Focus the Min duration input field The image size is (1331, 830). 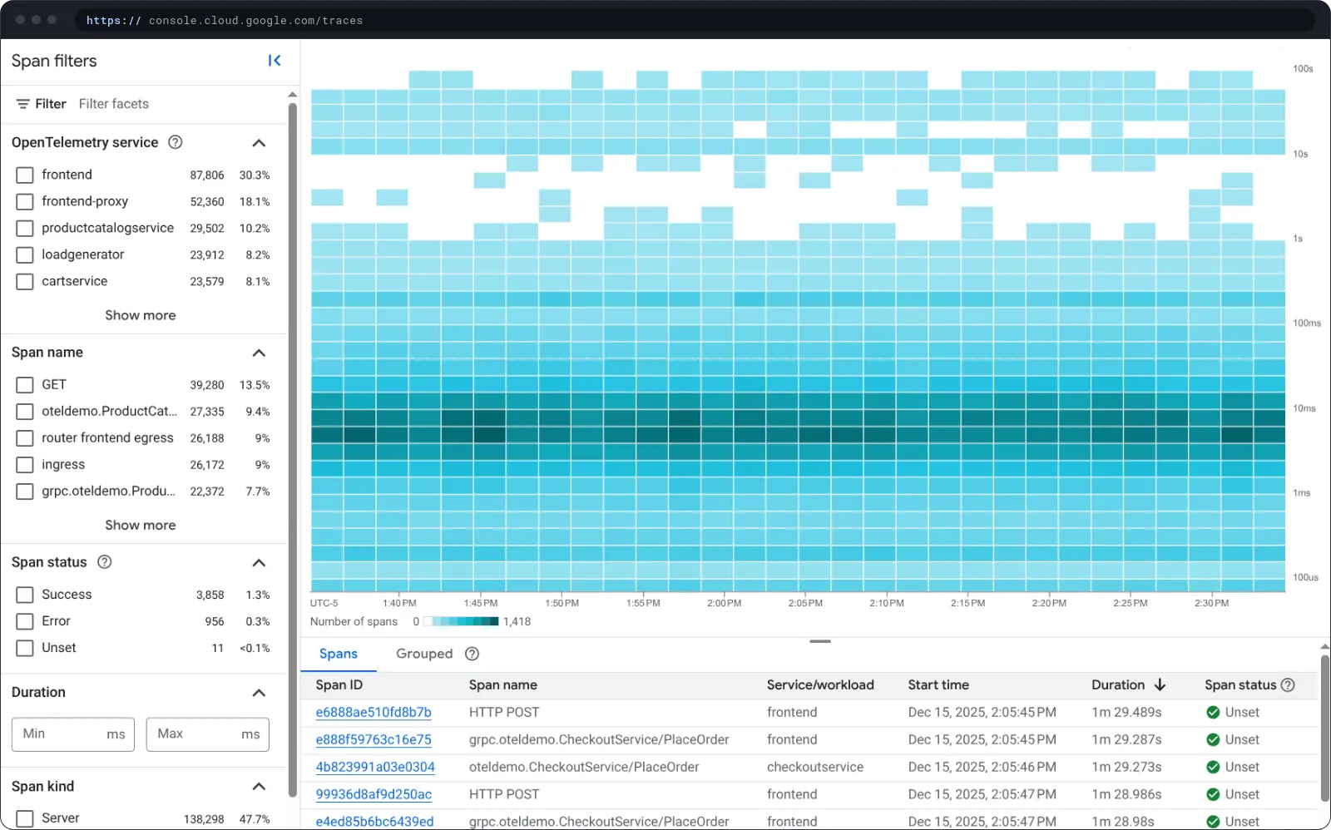point(73,734)
